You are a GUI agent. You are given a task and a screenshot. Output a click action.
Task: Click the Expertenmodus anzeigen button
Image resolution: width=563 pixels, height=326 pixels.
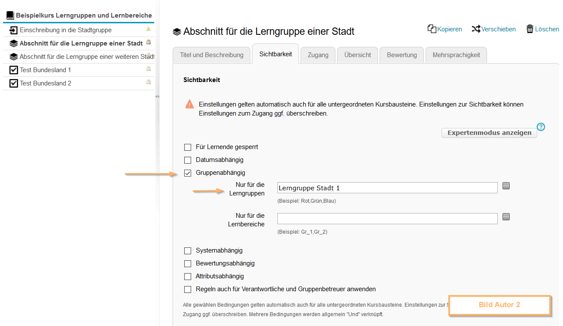click(489, 132)
